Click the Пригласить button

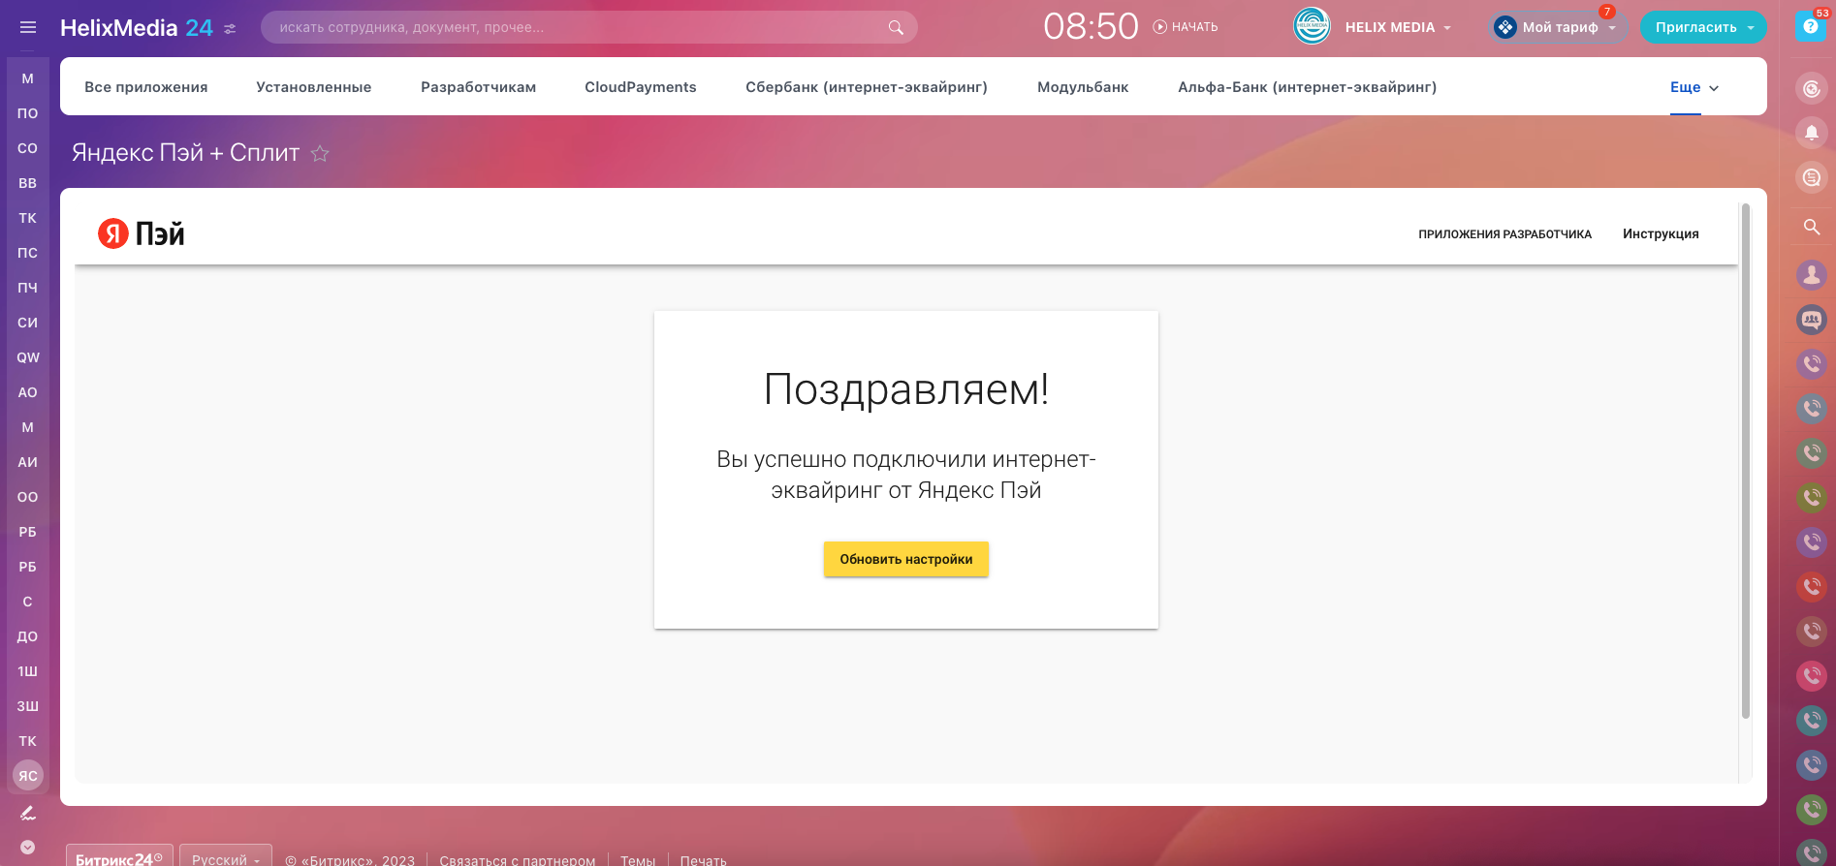point(1695,27)
